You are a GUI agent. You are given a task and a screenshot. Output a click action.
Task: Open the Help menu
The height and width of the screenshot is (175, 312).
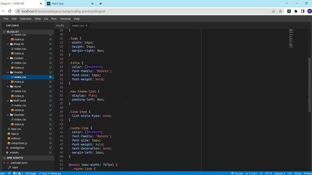click(77, 18)
